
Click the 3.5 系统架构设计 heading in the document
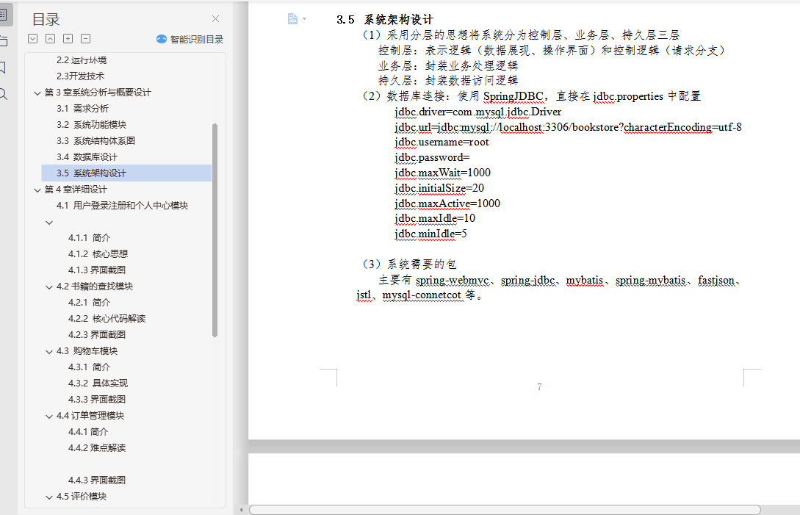[385, 20]
